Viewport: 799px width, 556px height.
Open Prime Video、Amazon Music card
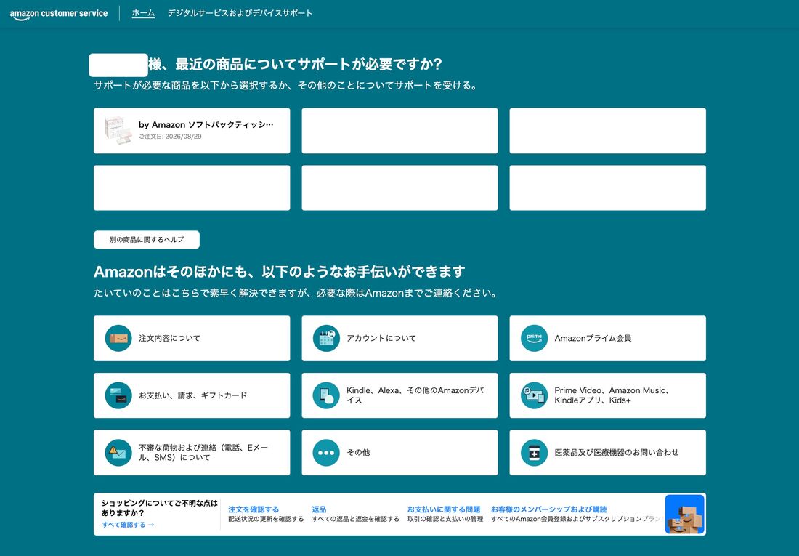tap(607, 395)
